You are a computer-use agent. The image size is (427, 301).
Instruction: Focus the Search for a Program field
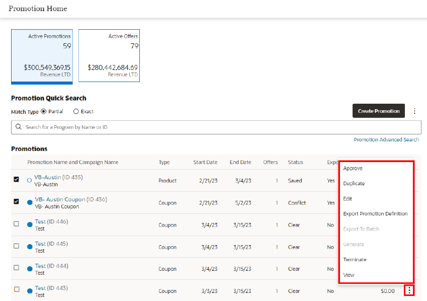(216, 127)
